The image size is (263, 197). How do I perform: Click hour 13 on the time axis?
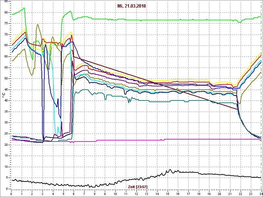(147, 194)
